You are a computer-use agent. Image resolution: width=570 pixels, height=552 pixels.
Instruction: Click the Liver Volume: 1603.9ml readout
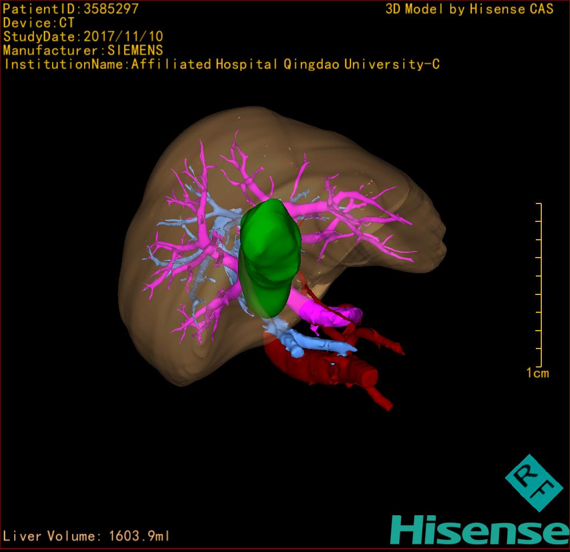(87, 536)
